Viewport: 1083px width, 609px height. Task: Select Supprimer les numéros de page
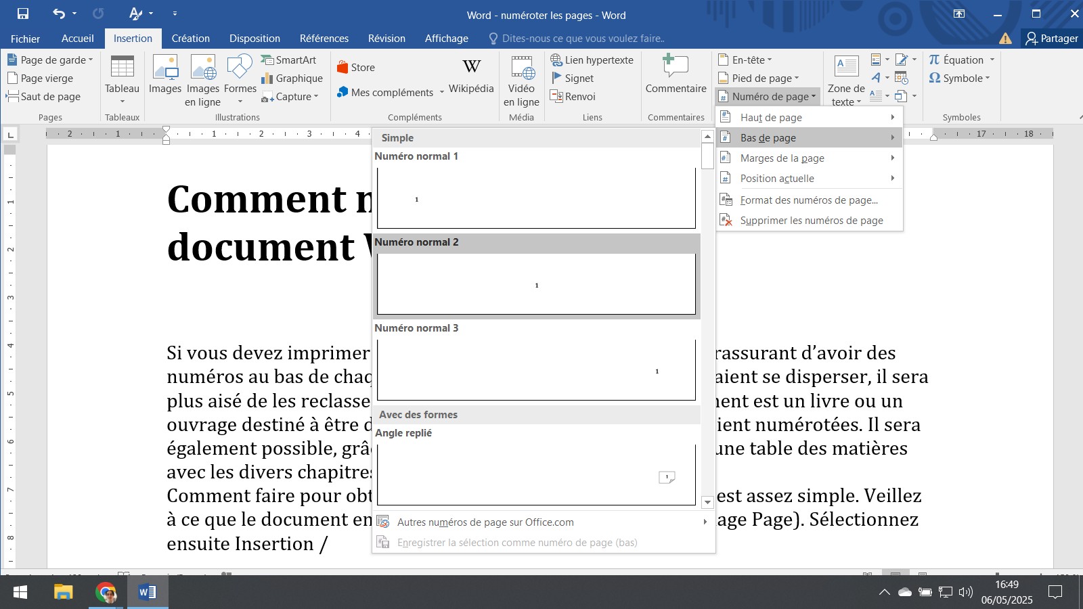tap(810, 220)
